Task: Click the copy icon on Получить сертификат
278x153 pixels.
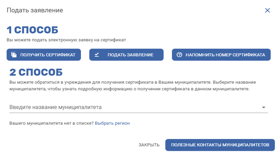Action: [x=14, y=55]
